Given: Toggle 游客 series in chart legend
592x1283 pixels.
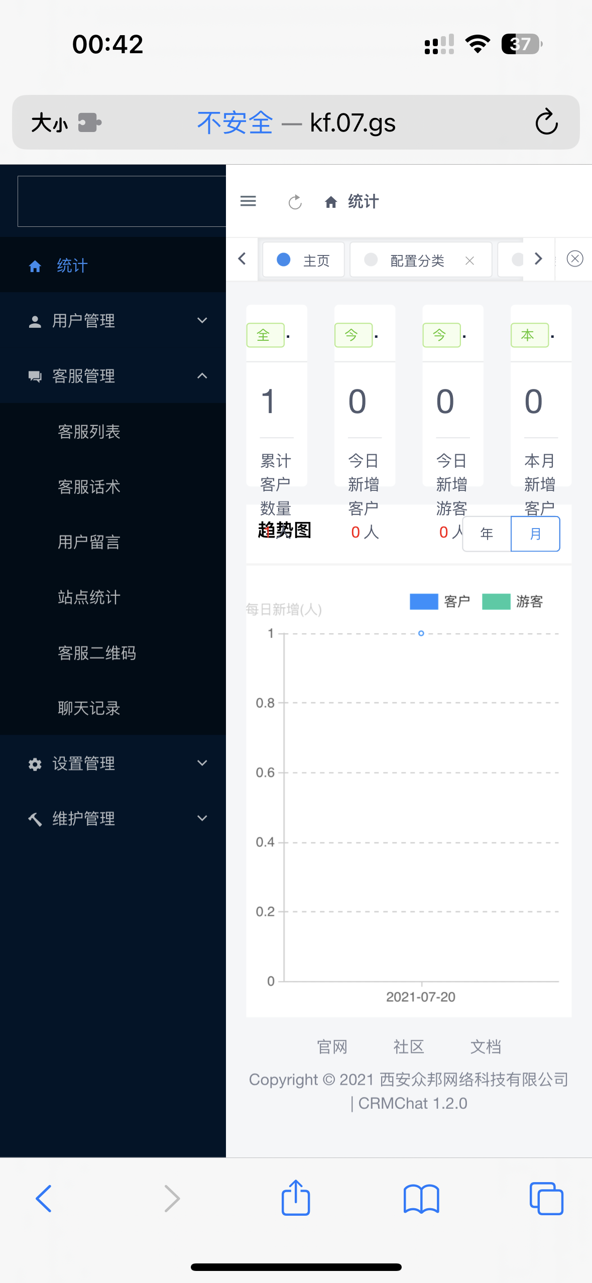Looking at the screenshot, I should (513, 601).
